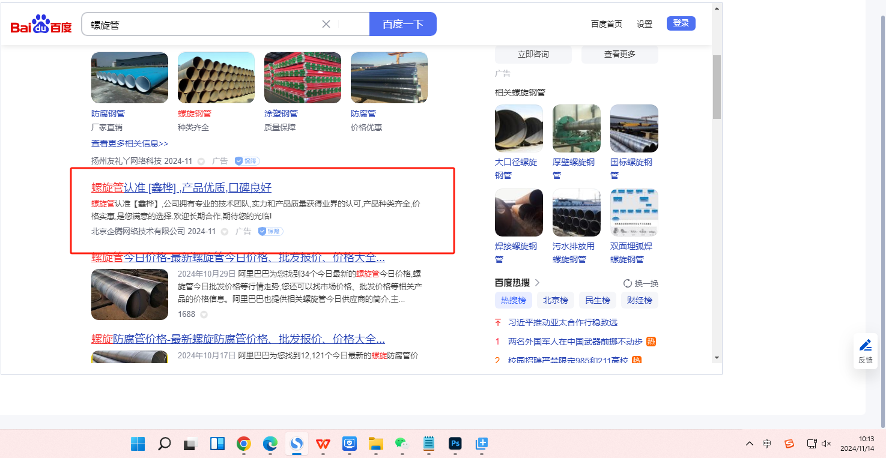The height and width of the screenshot is (458, 886).
Task: Open the 污水排放用螺旋钢管 thumbnail
Action: coord(577,212)
